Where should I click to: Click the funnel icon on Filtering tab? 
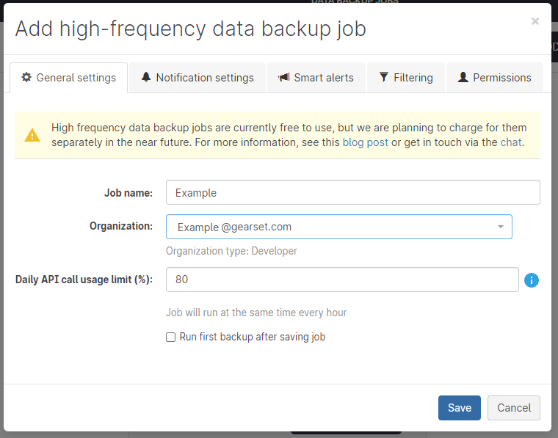point(383,78)
